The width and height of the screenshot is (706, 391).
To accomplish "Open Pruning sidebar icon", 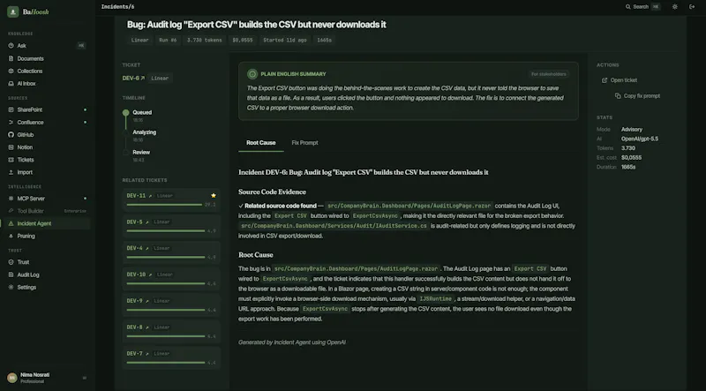I will (11, 236).
